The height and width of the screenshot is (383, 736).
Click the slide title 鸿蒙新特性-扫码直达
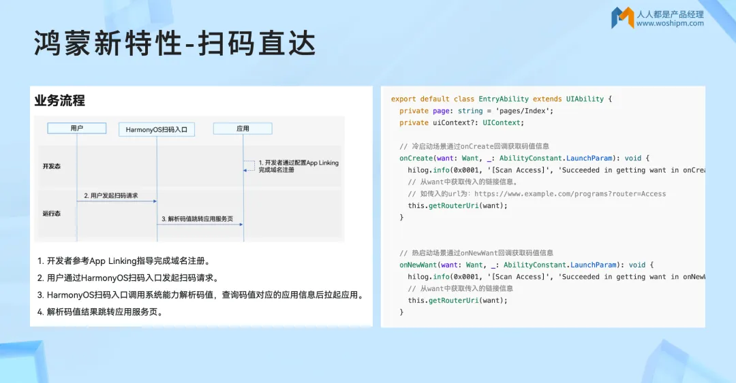pos(174,44)
